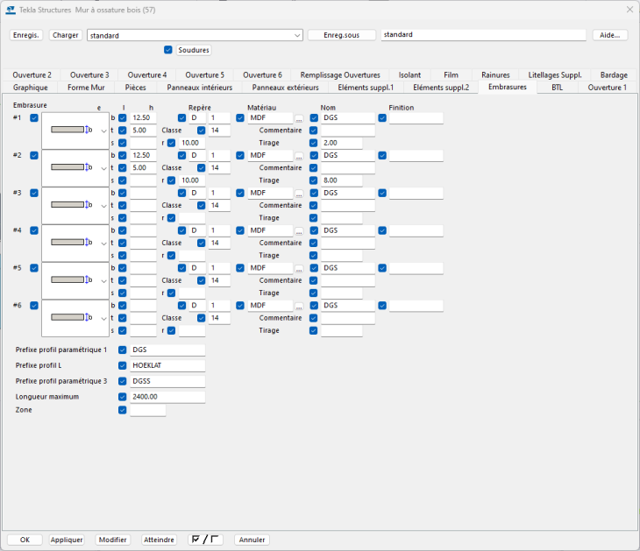Click the Atteindre button

point(159,540)
